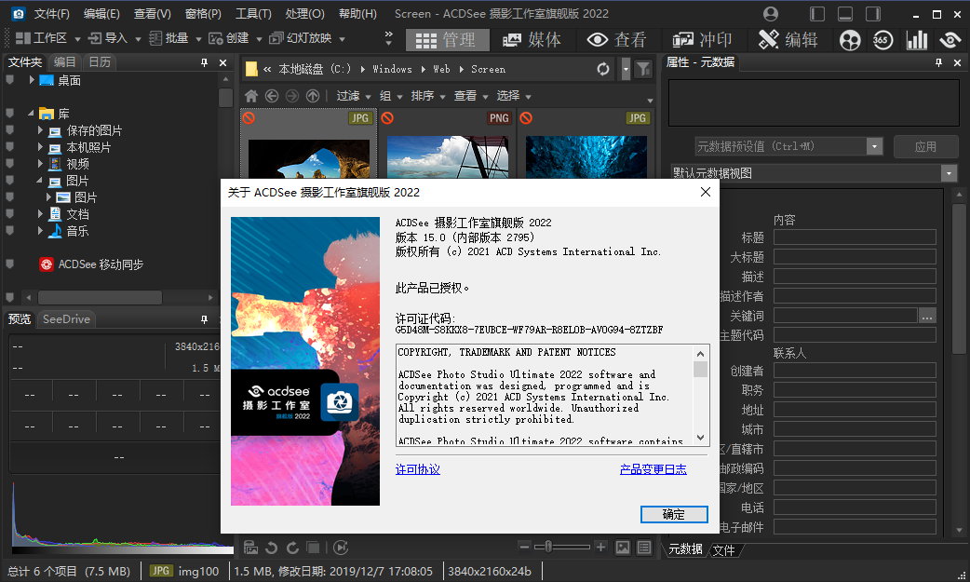
Task: Open the 产品变更日志 link
Action: 653,469
